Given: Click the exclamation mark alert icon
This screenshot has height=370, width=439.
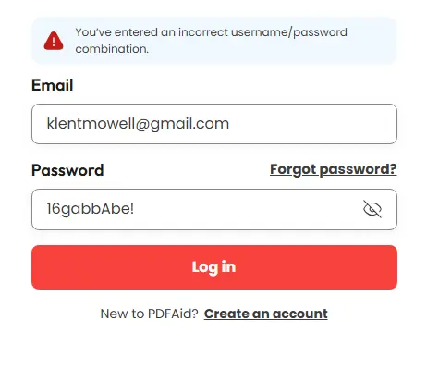Looking at the screenshot, I should click(54, 41).
